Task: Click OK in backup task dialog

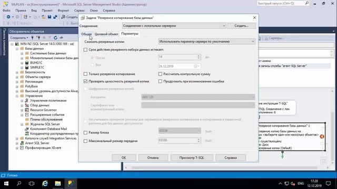Action: 124,157
